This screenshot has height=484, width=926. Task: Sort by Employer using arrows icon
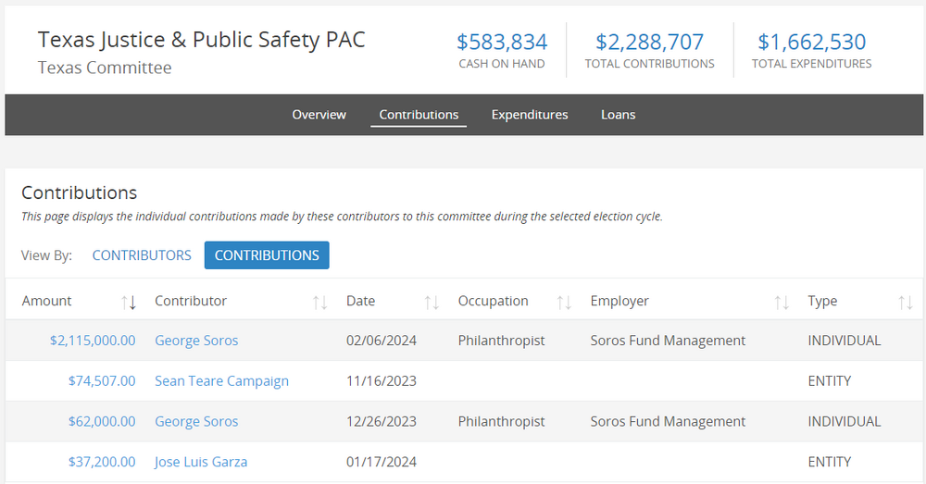pos(782,302)
